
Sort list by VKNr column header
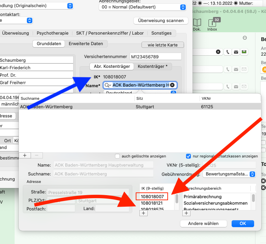230,98
